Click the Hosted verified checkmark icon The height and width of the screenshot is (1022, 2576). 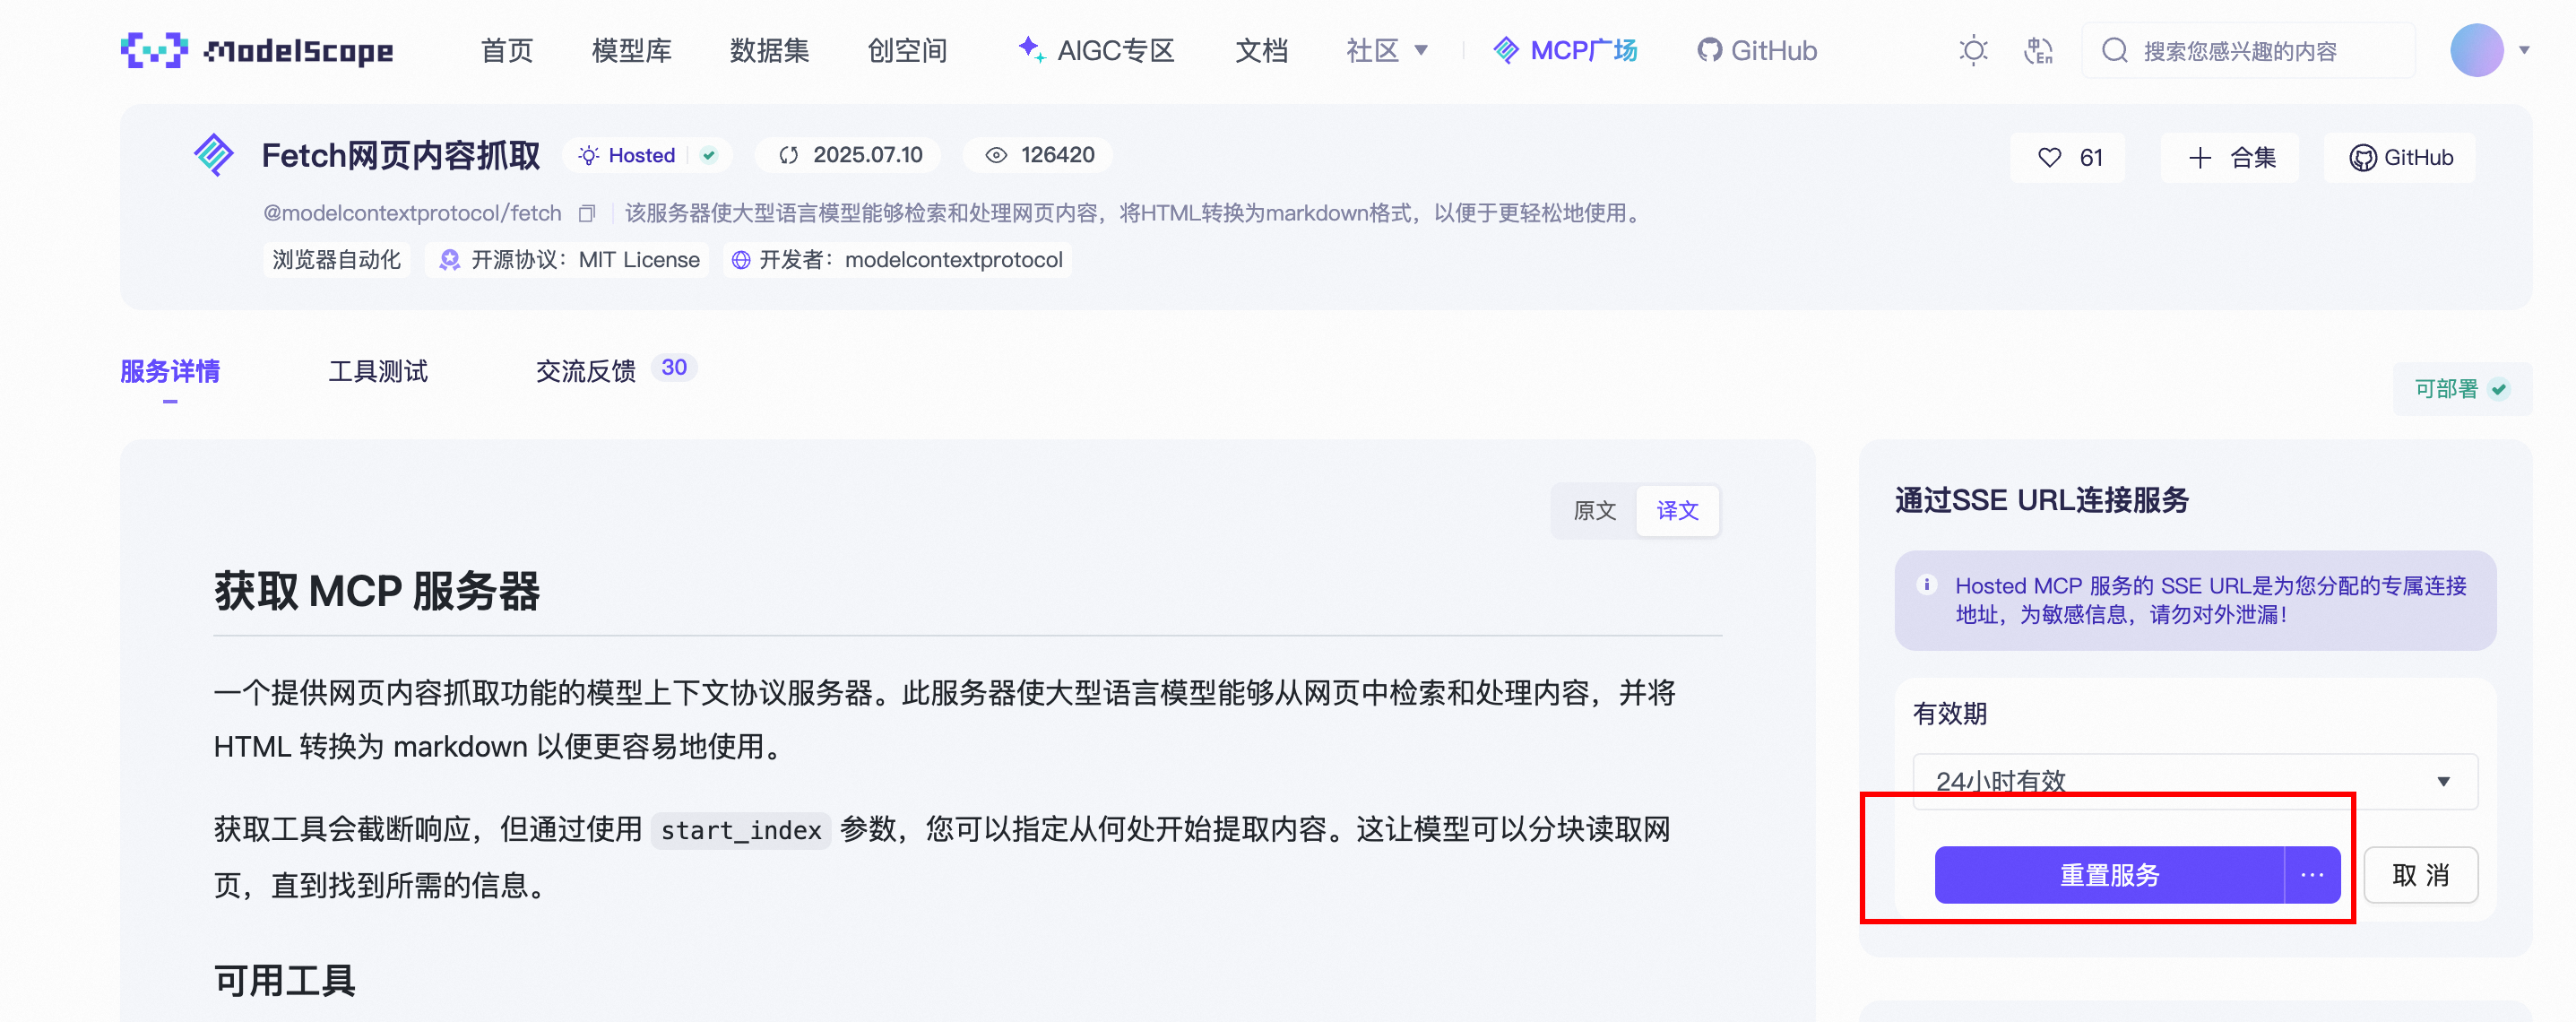[709, 155]
